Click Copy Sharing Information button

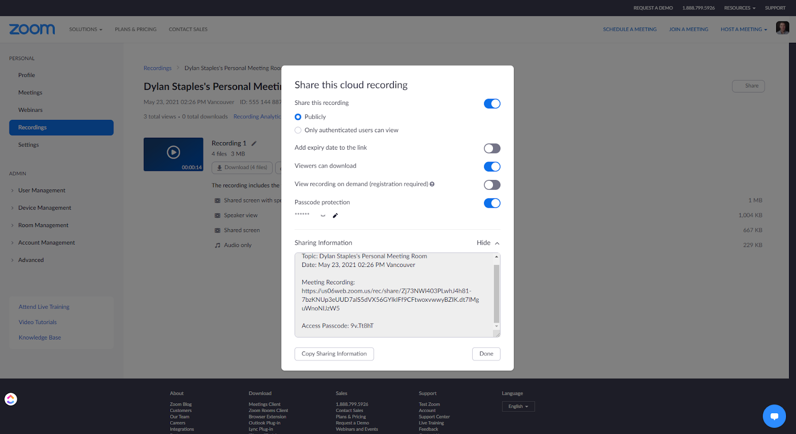point(334,354)
